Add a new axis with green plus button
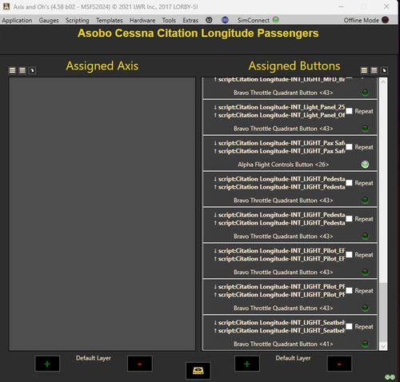 tap(47, 364)
